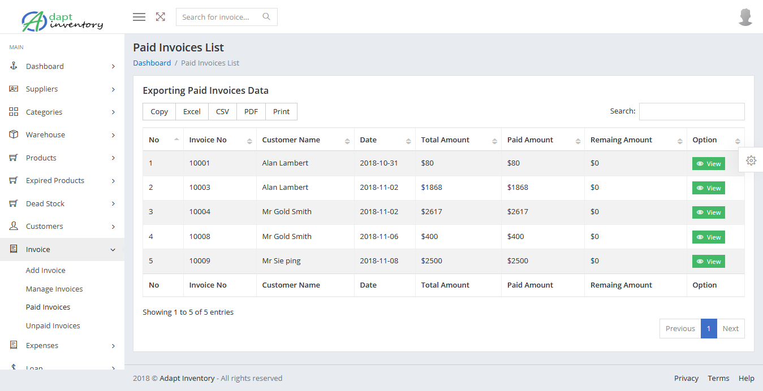Click the table Search input field

tap(691, 112)
